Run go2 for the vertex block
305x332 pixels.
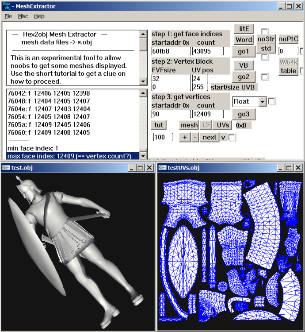[244, 77]
